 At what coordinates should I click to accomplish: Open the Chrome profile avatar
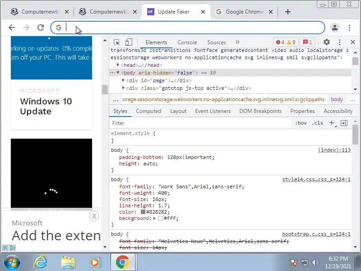(335, 28)
